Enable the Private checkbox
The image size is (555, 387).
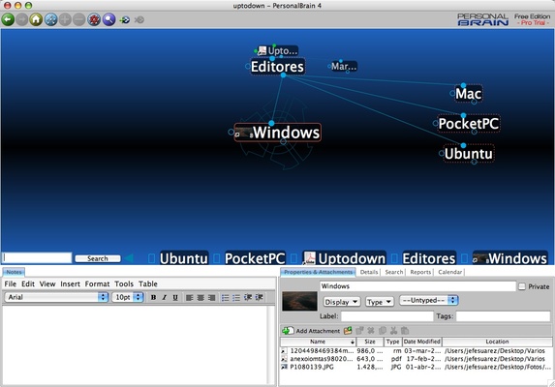point(522,286)
